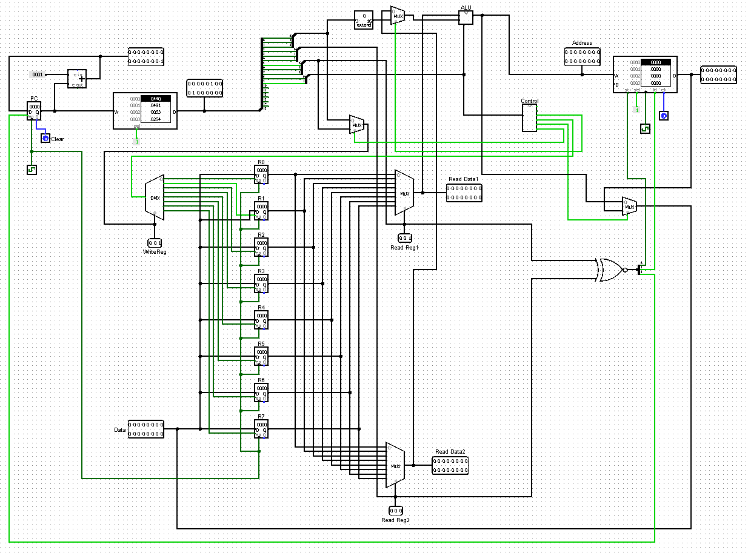Click the R7 register
The height and width of the screenshot is (553, 748).
click(x=261, y=429)
